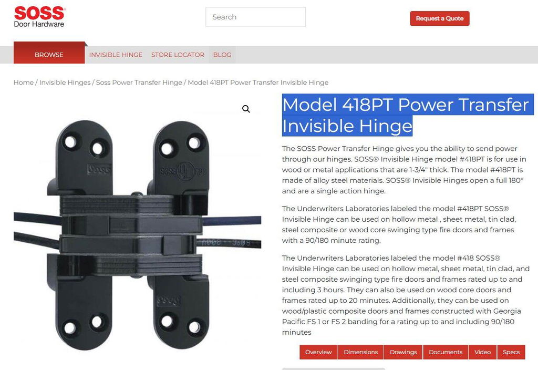Screen dimensions: 538x370
Task: Click the breadcrumb text Model 418PT Power Transfer Invisible Hinge
Action: pos(258,83)
